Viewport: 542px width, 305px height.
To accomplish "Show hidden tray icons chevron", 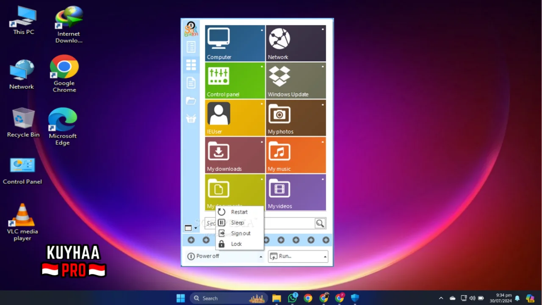I will 441,298.
